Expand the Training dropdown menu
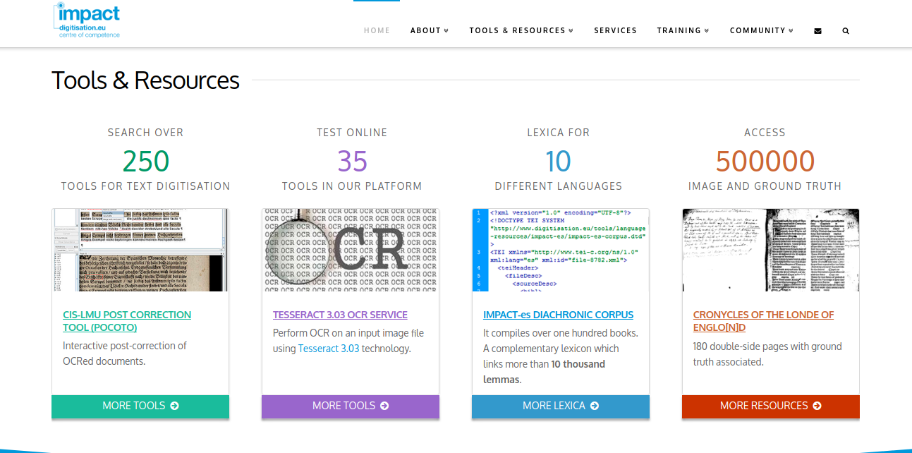 pos(683,30)
